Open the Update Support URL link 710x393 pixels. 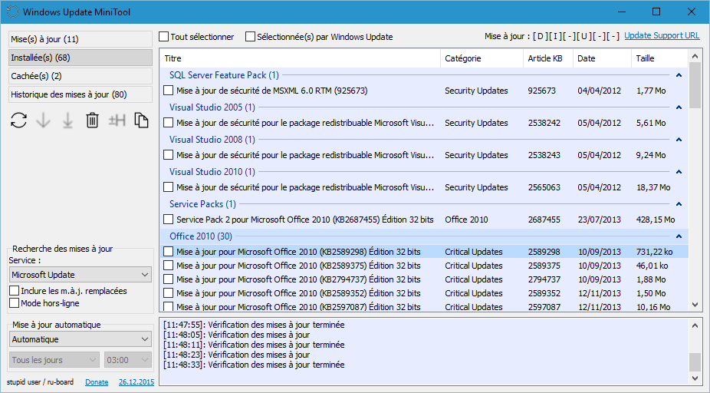(662, 35)
